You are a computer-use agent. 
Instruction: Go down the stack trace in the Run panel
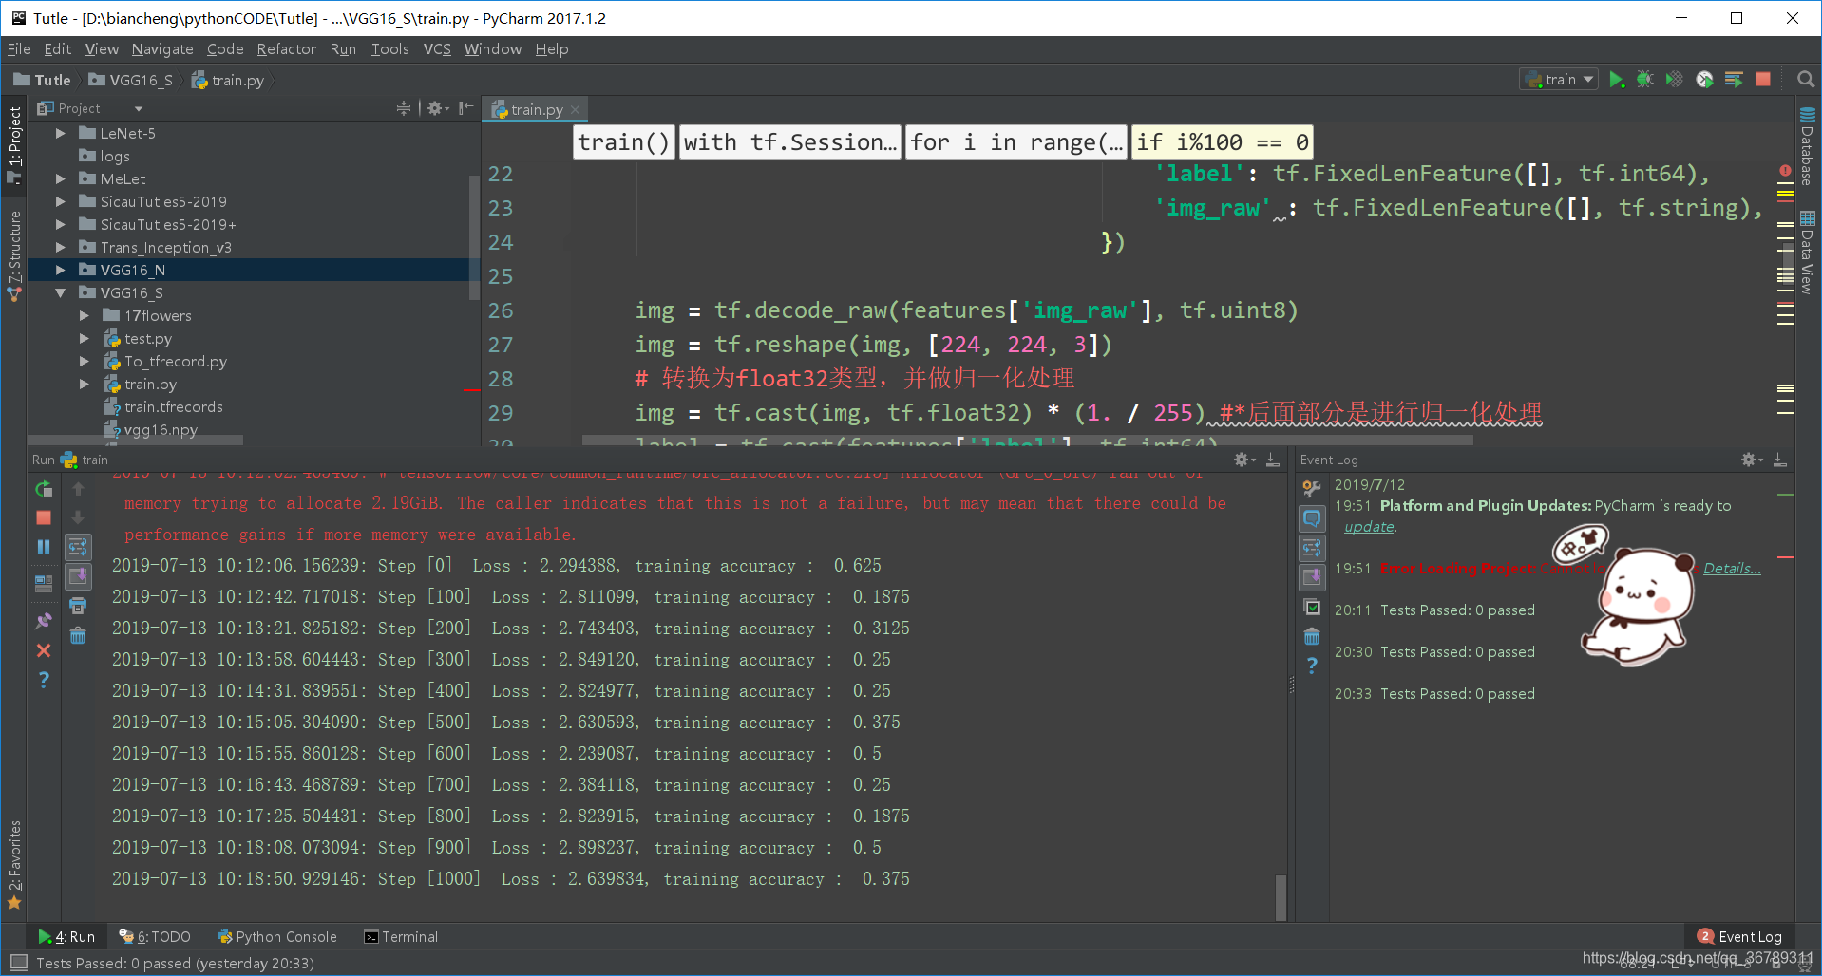coord(78,517)
